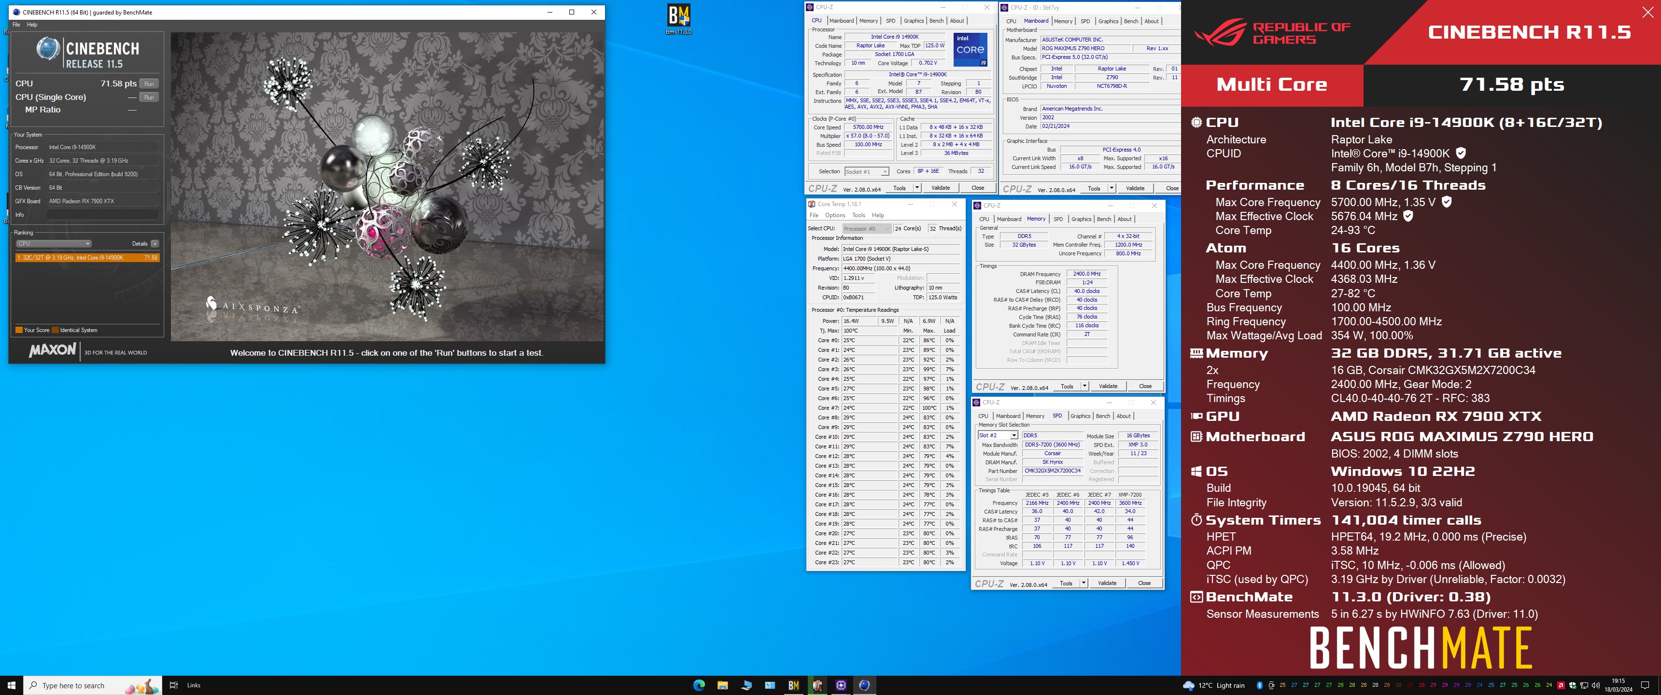Click the Cinebench Release 11.5 logo sphere
The width and height of the screenshot is (1661, 695).
(x=48, y=49)
